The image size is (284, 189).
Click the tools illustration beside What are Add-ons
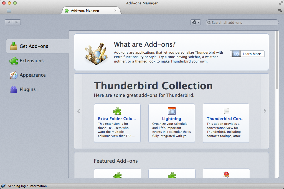(96, 53)
